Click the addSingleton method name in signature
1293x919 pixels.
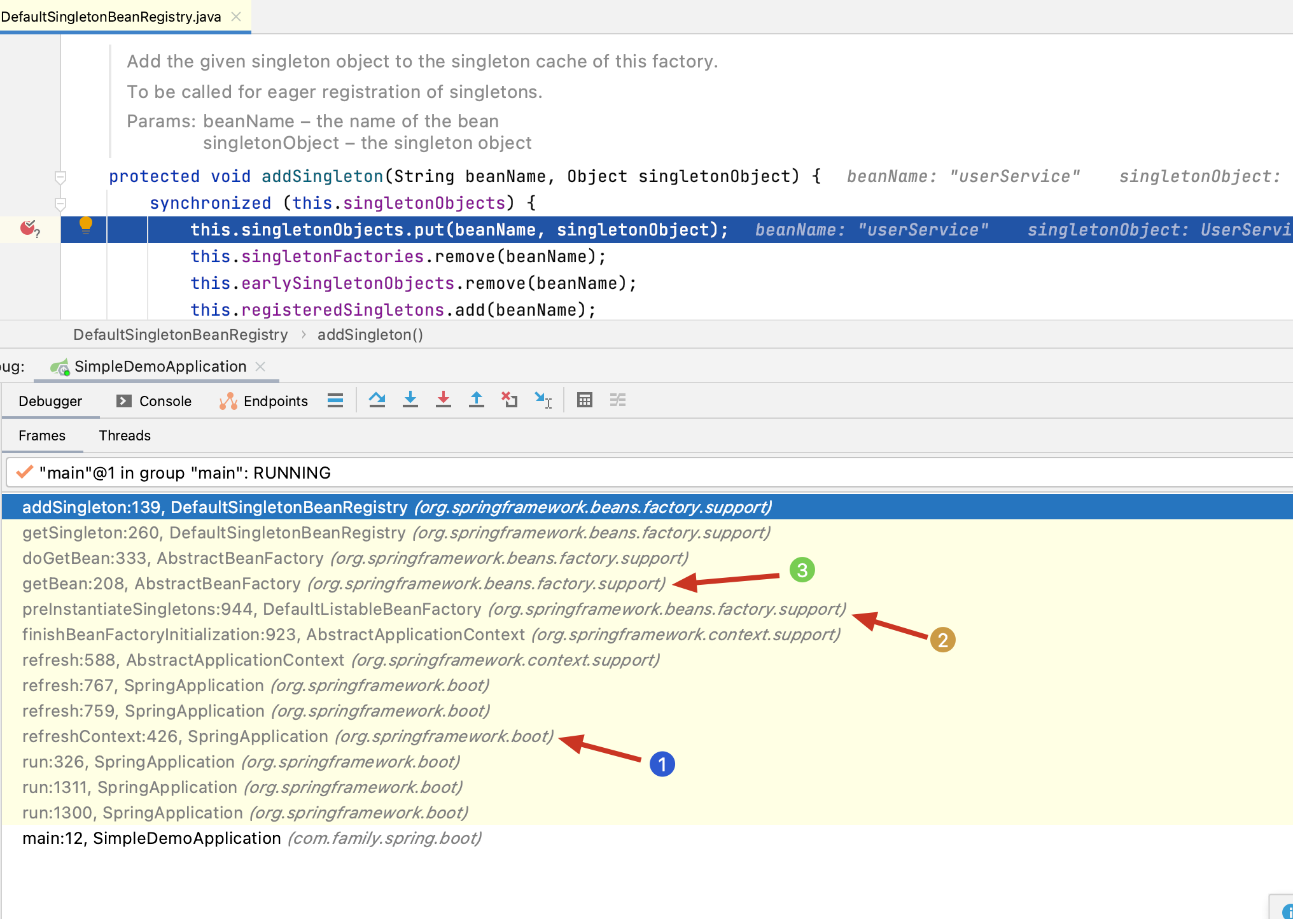pyautogui.click(x=323, y=176)
